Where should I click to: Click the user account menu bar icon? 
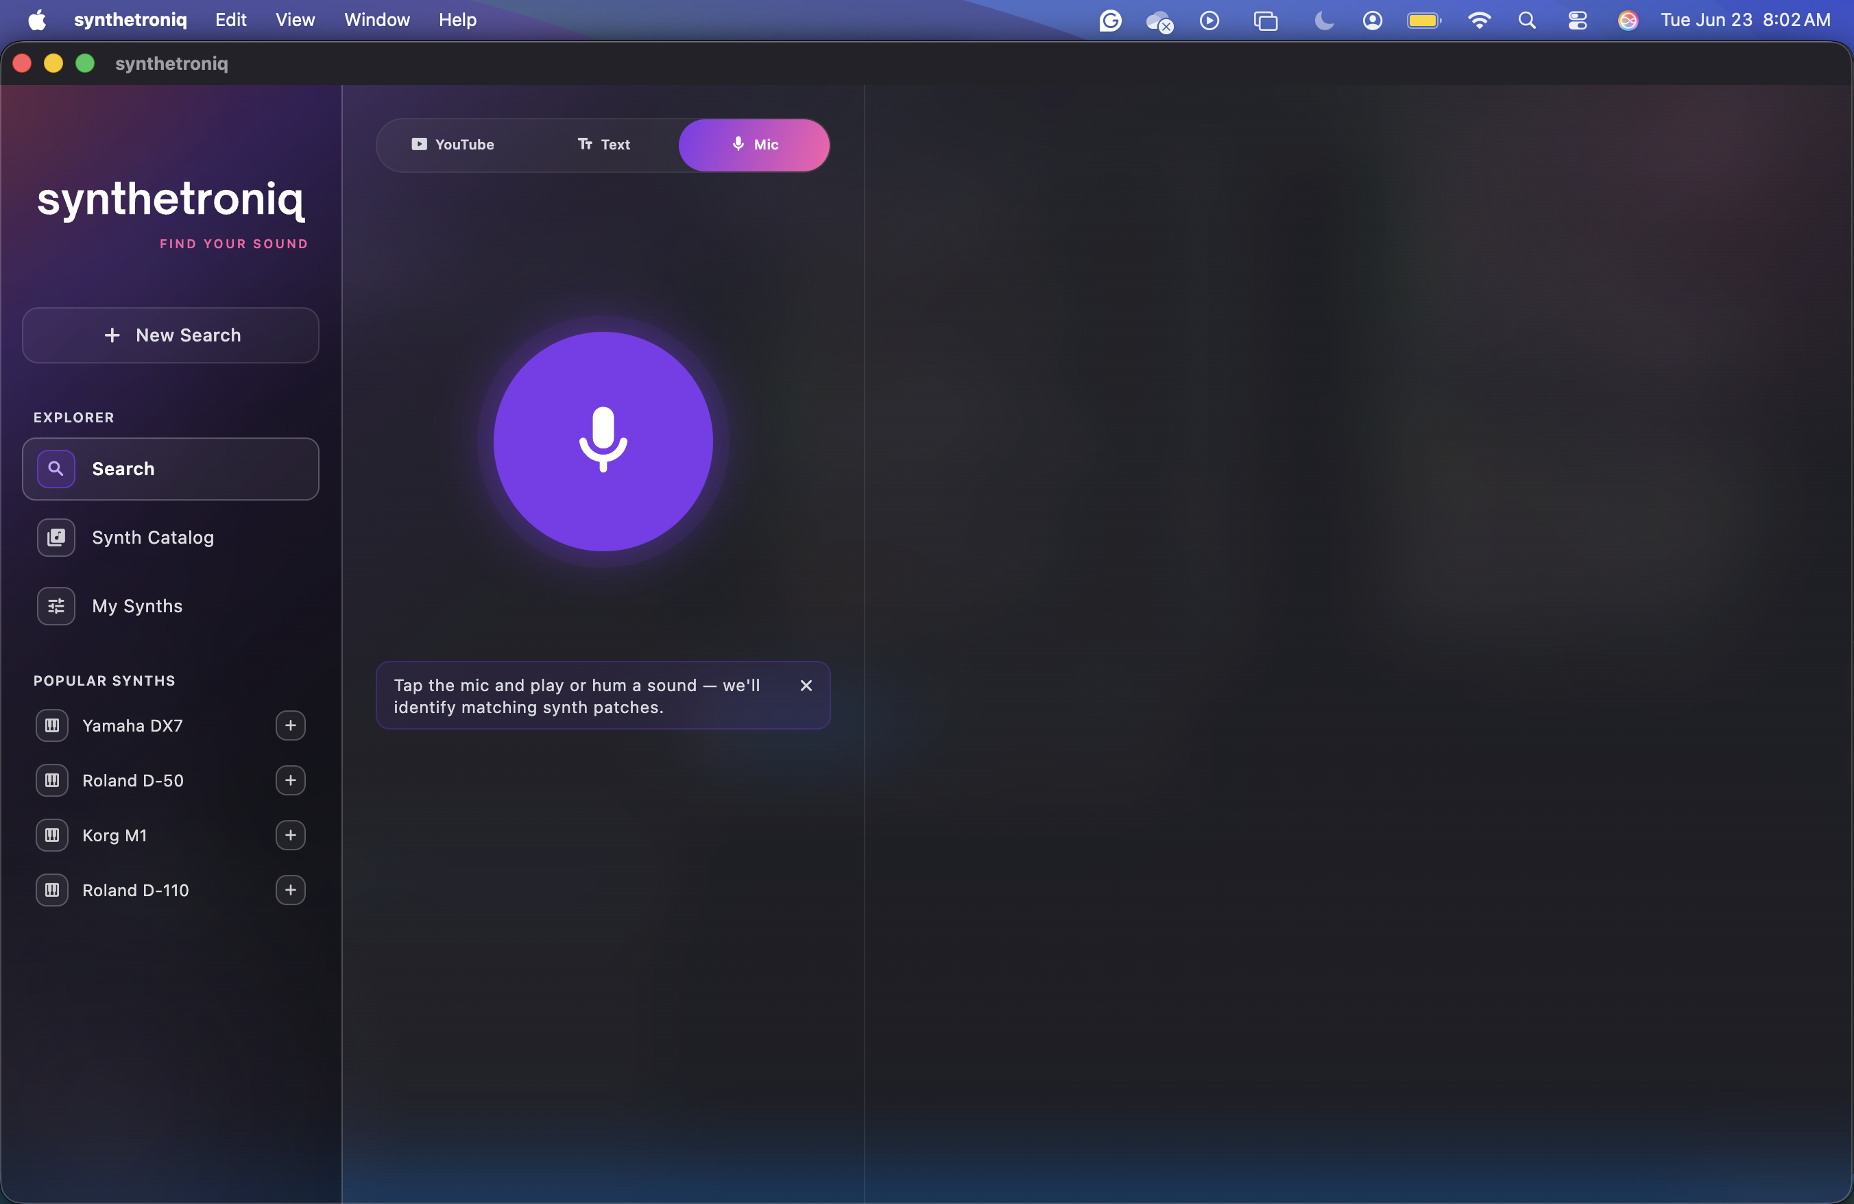click(x=1373, y=21)
